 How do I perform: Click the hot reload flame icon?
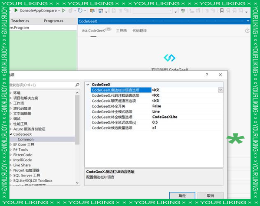(71, 10)
